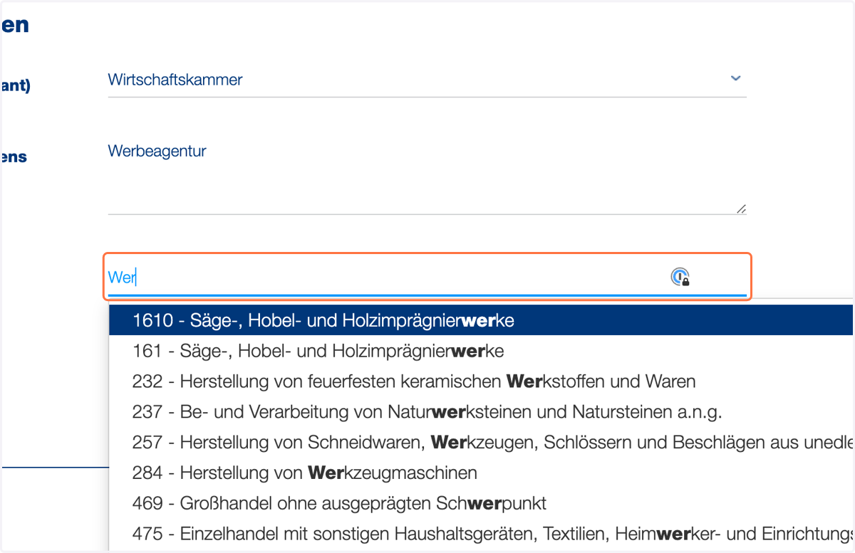The height and width of the screenshot is (553, 855).
Task: Select the Wirtschaftskammer combo box
Action: [x=427, y=80]
